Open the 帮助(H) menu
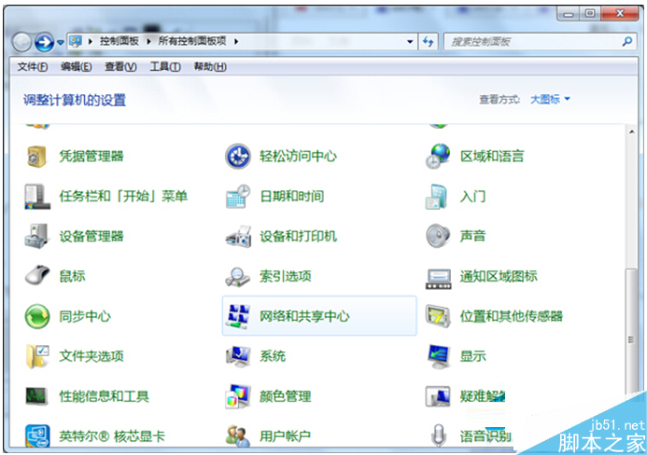This screenshot has width=647, height=455. (x=210, y=66)
